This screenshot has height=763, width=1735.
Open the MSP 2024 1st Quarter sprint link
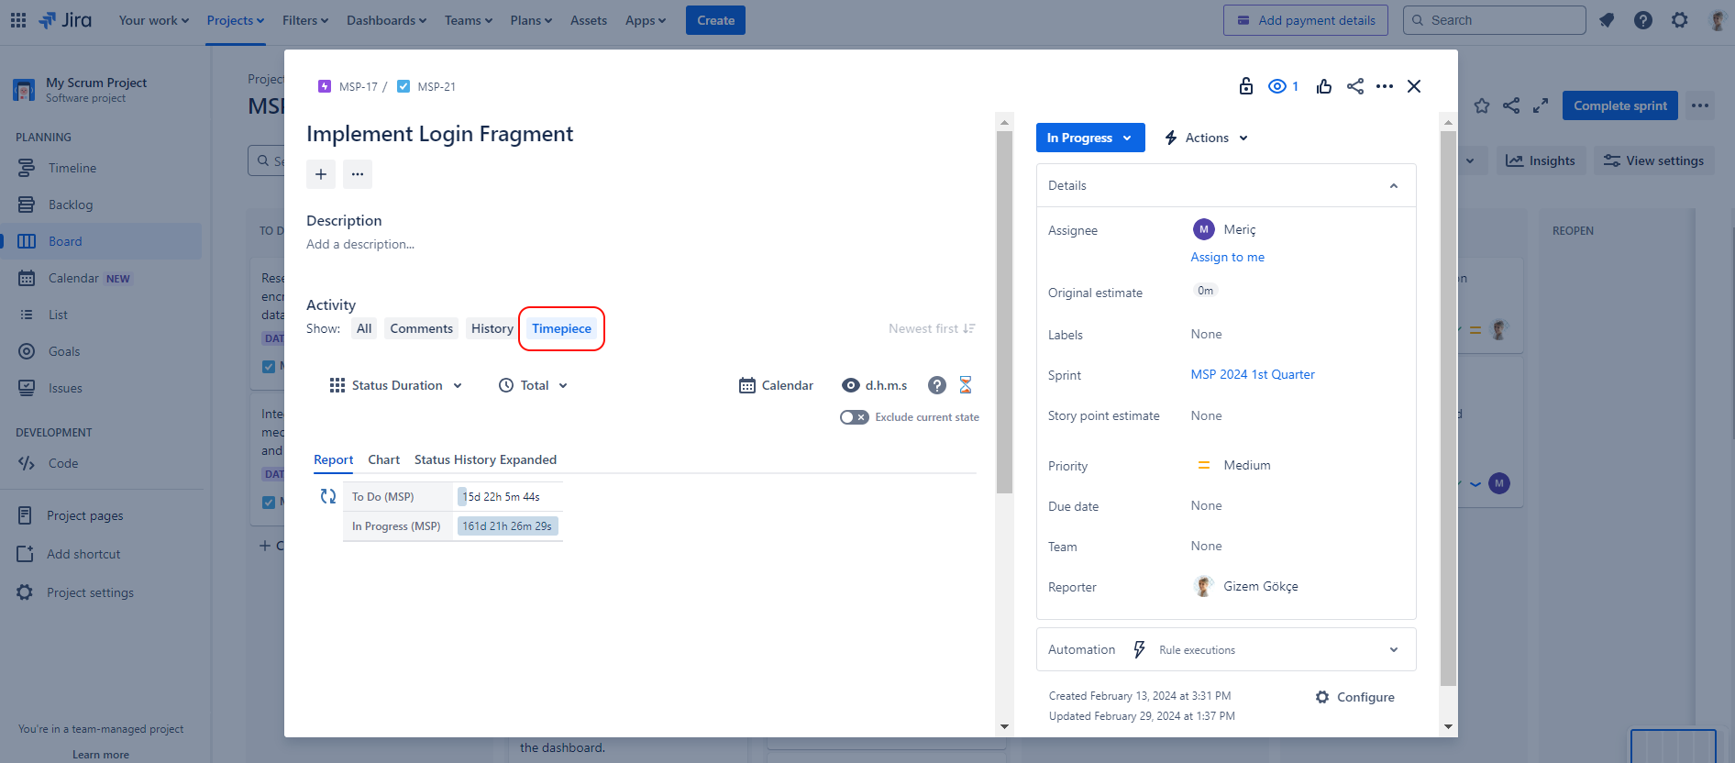[x=1252, y=374]
